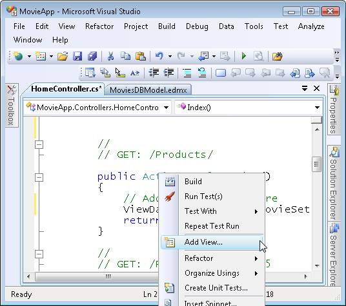Click the Display Object Member List icon

(x=90, y=73)
